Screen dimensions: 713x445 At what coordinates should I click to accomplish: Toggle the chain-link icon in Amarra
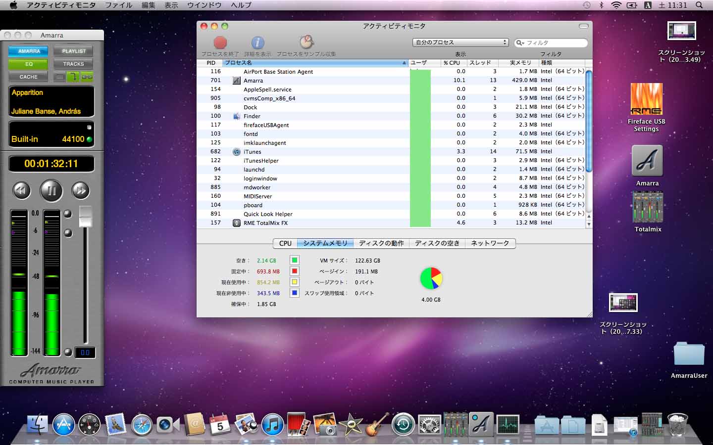point(87,77)
